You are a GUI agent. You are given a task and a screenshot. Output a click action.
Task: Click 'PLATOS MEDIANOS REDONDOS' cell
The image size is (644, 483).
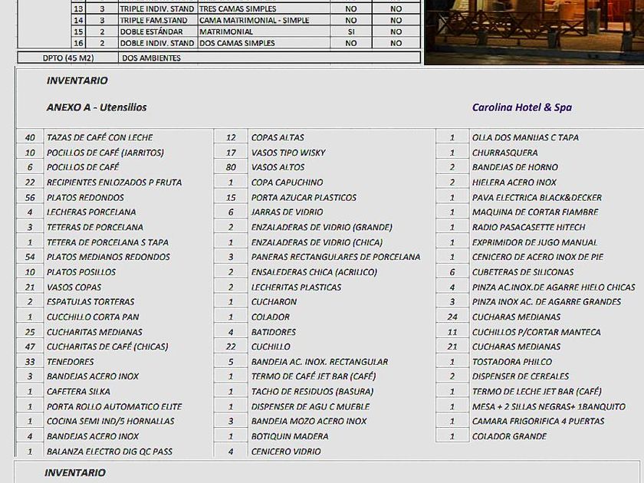(108, 257)
